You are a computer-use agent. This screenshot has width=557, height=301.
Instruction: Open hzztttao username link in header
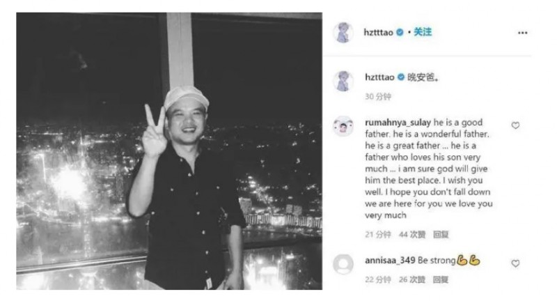click(378, 32)
